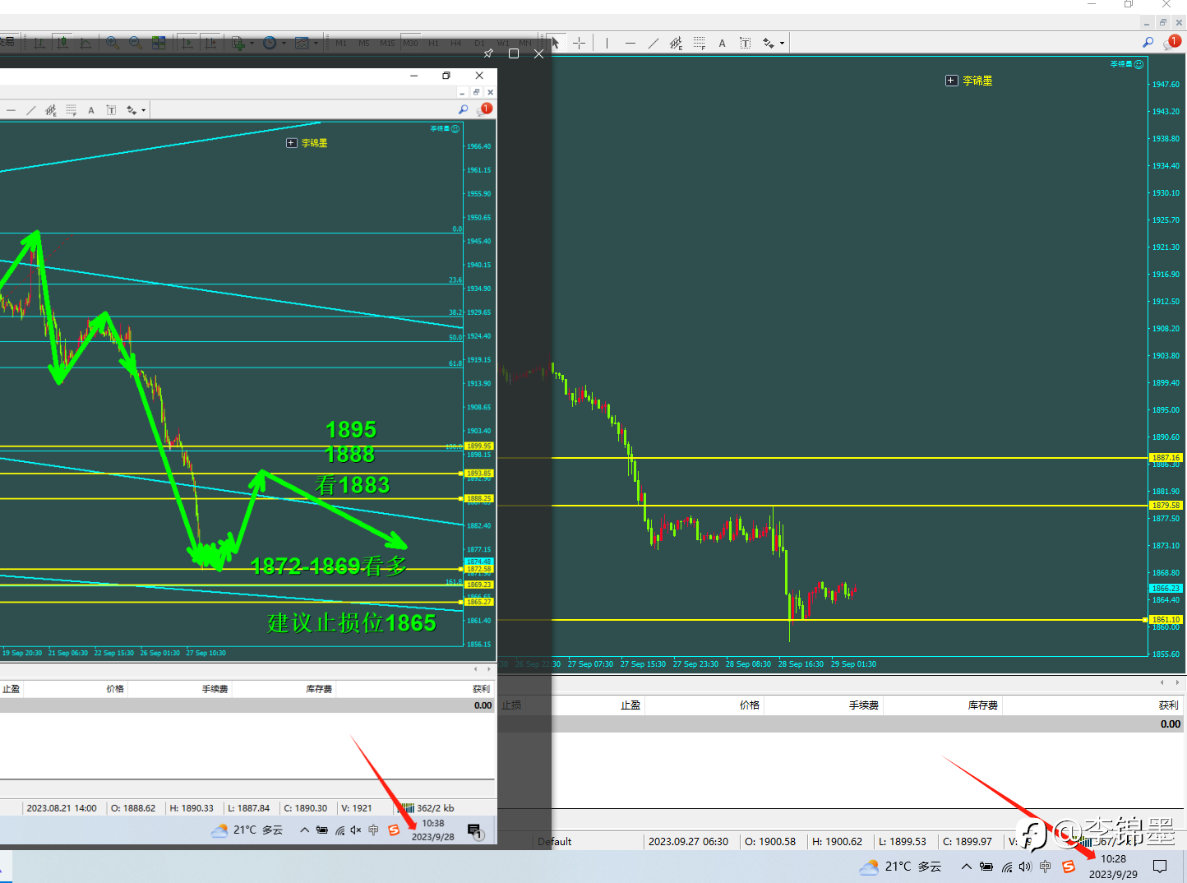Image resolution: width=1187 pixels, height=883 pixels.
Task: Select the M15 timeframe
Action: 387,43
